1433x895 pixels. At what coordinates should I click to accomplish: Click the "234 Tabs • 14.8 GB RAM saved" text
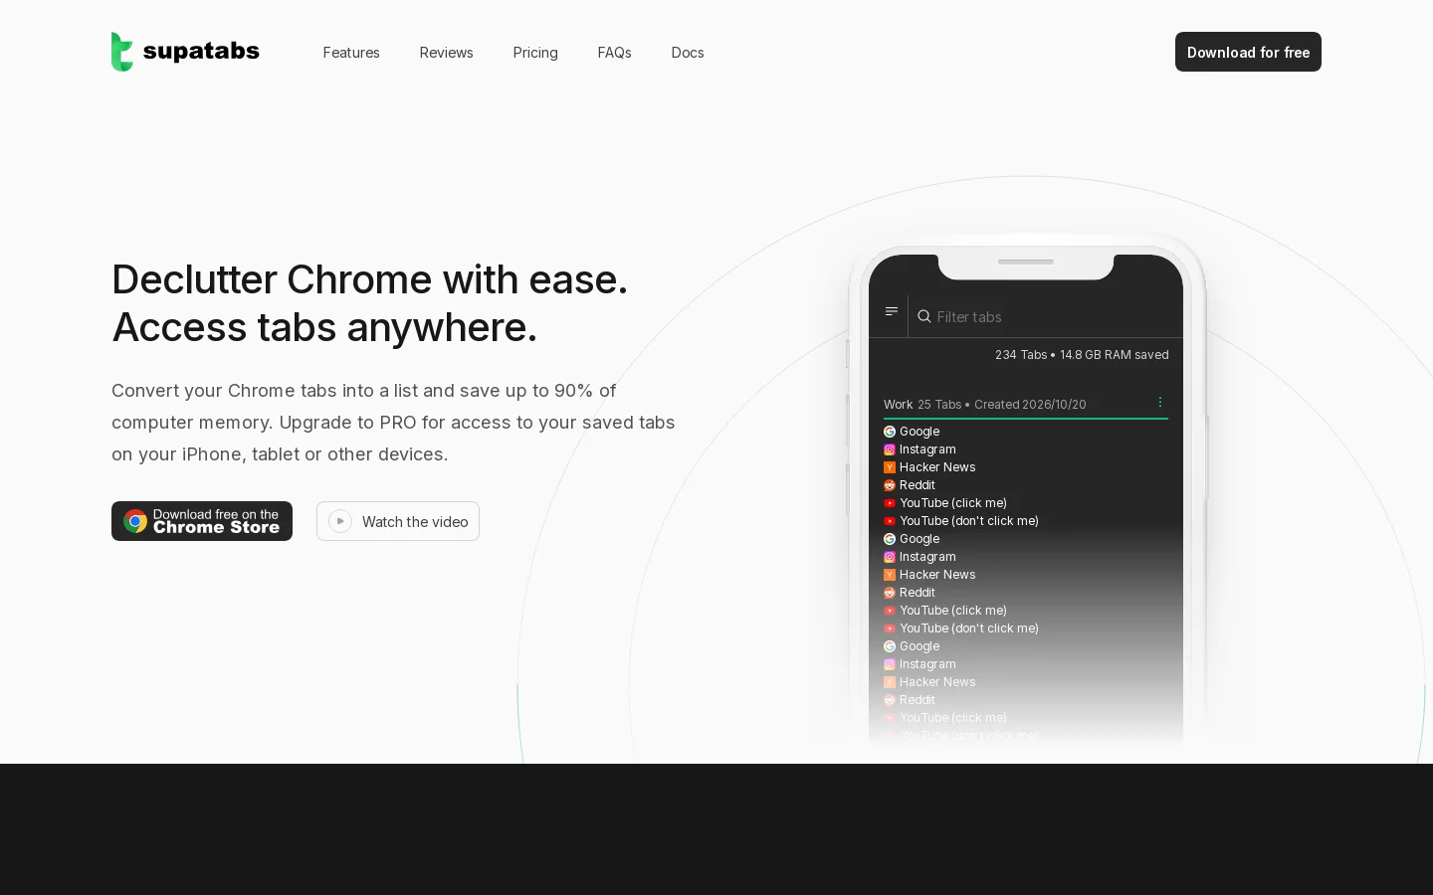1082,355
